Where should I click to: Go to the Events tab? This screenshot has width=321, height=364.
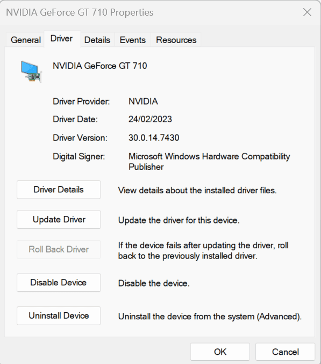[133, 40]
